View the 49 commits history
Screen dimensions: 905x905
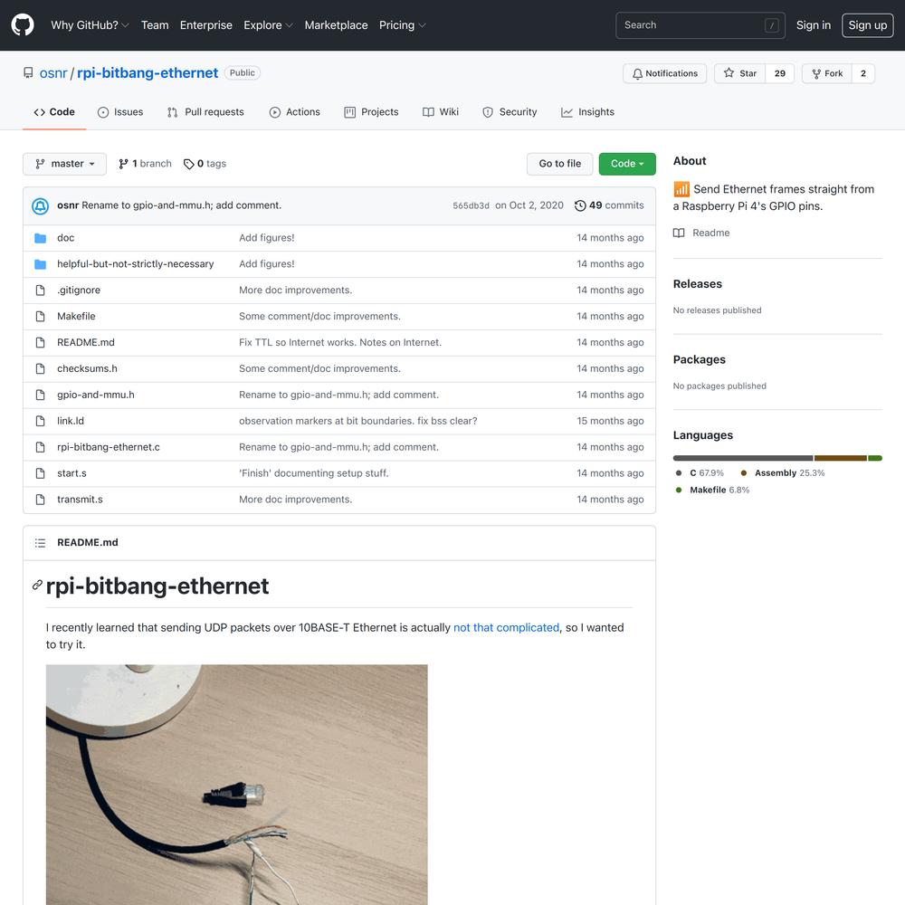(609, 205)
